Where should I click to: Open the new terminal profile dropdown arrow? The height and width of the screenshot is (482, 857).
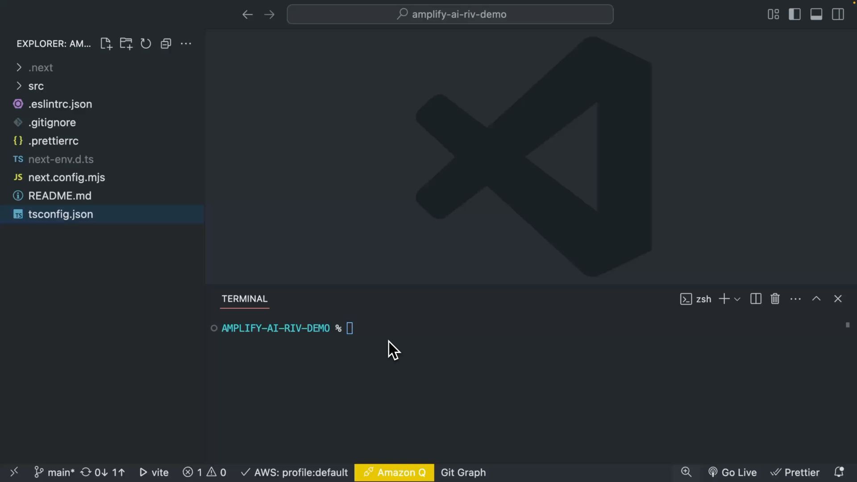click(x=737, y=299)
